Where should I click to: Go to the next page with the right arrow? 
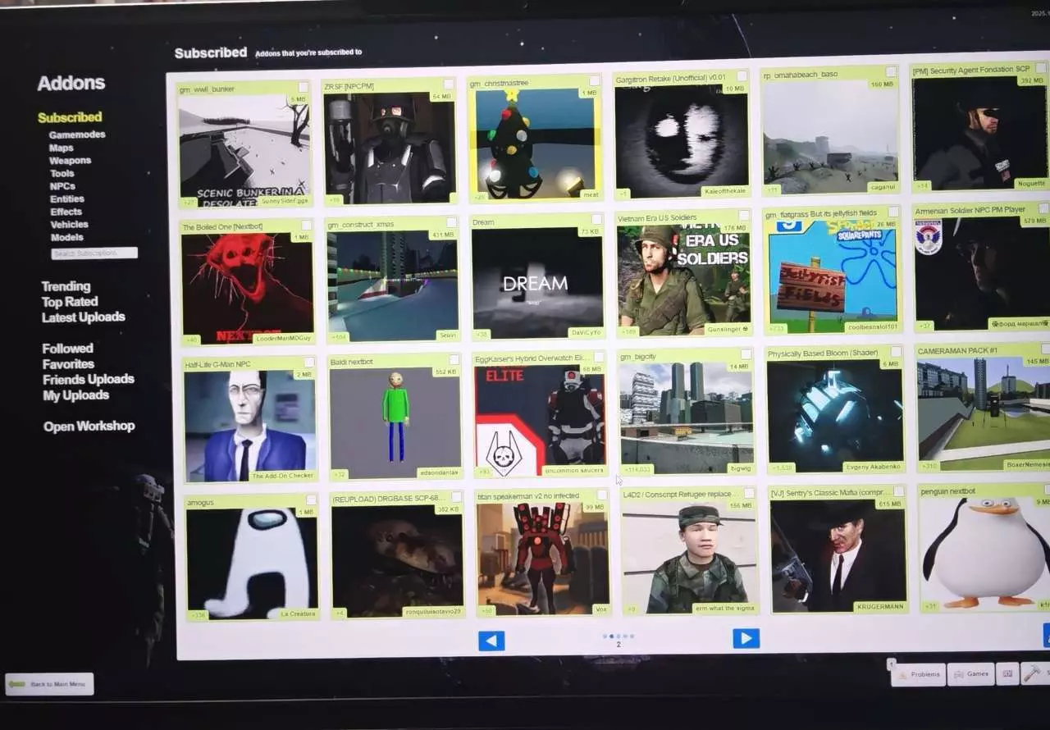pyautogui.click(x=746, y=638)
